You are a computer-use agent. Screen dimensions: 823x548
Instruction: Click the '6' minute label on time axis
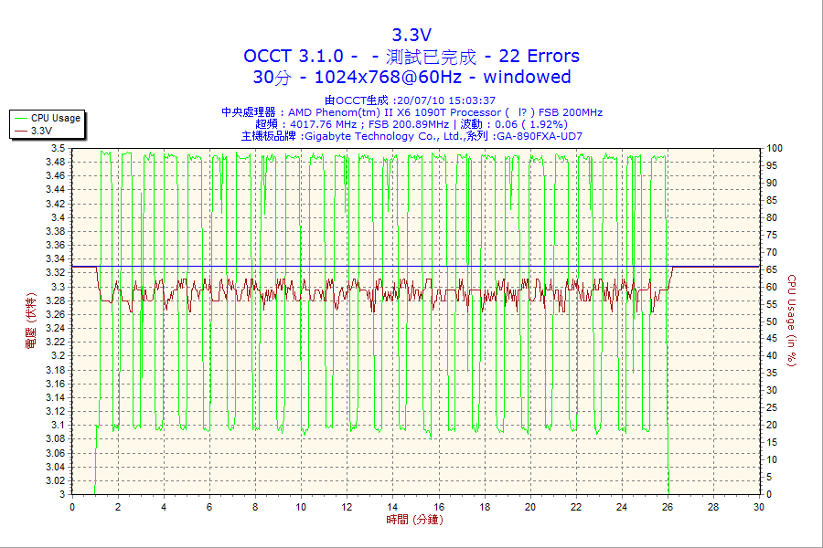(209, 507)
